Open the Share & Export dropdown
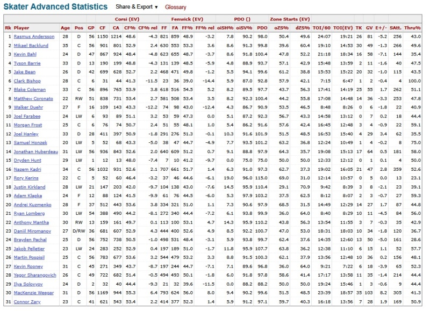The width and height of the screenshot is (430, 311). tap(137, 7)
